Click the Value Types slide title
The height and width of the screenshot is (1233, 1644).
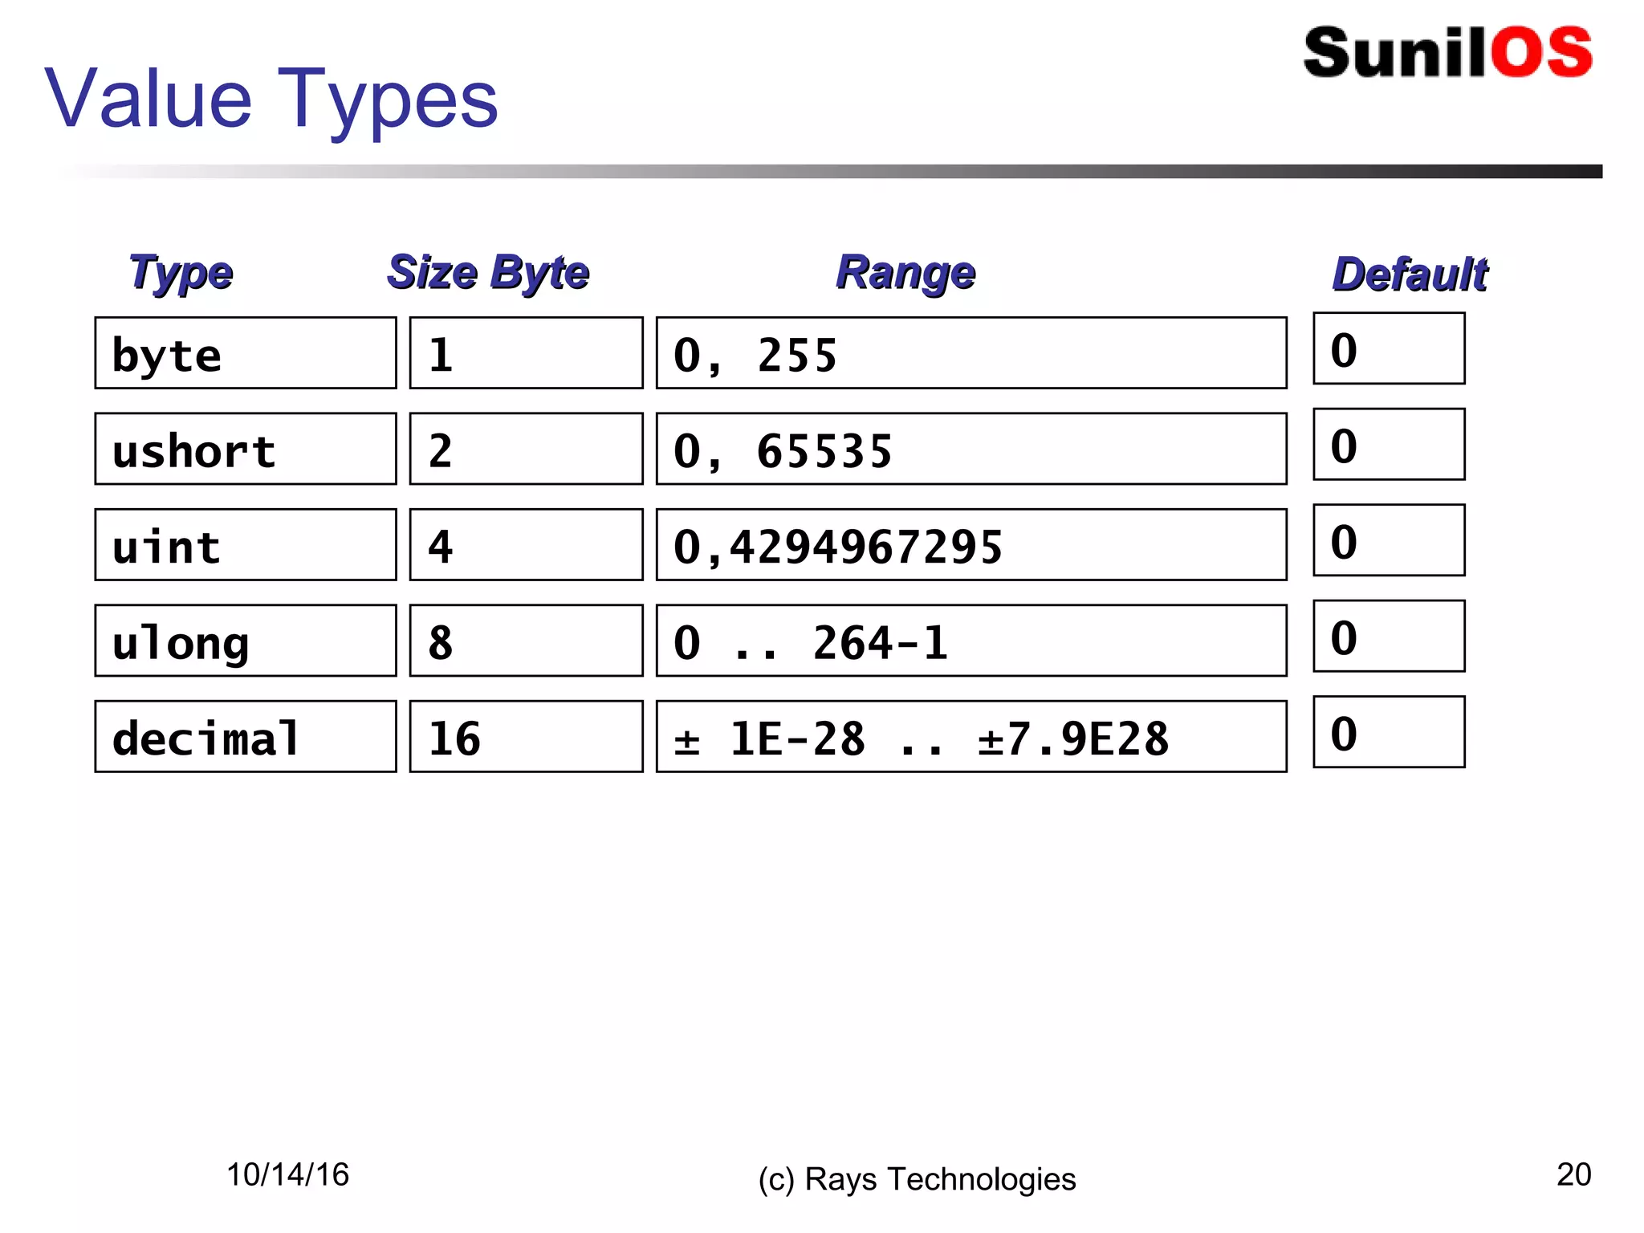point(271,99)
